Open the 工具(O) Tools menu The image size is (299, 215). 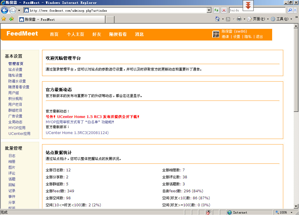[281, 19]
